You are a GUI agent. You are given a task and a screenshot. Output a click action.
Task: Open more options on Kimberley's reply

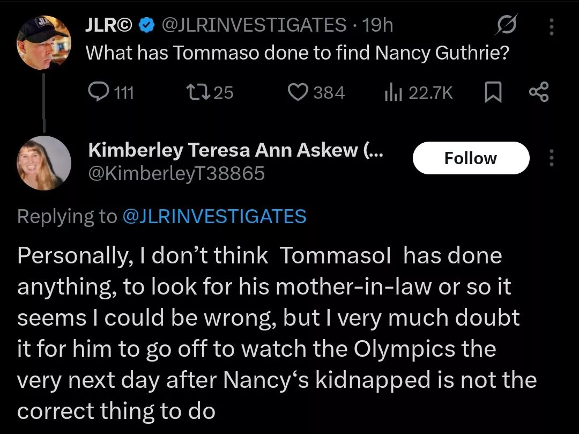tap(553, 158)
